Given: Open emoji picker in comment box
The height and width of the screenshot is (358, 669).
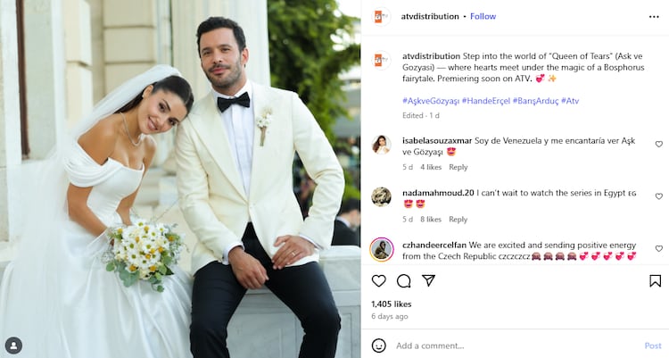Looking at the screenshot, I should click(x=379, y=346).
